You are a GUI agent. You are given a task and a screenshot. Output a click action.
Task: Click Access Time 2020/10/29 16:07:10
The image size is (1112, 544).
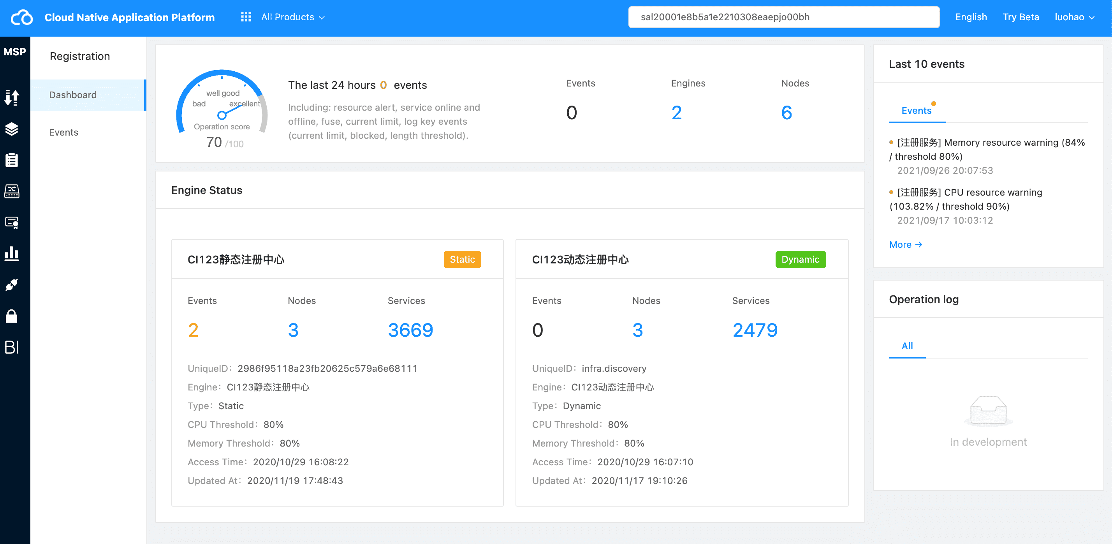[x=612, y=462]
